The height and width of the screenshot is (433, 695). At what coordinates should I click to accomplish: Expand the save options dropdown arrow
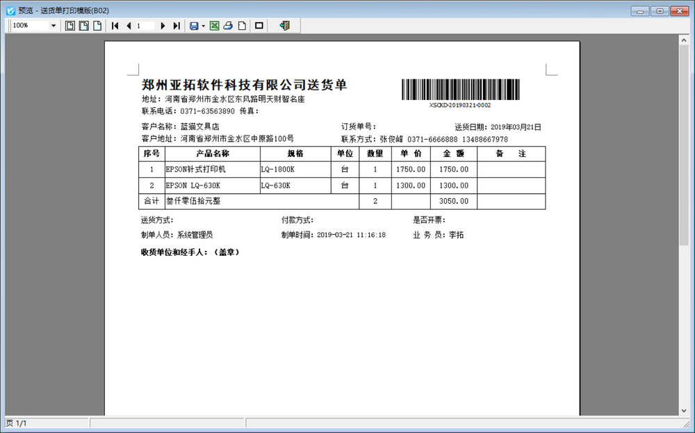(x=203, y=26)
